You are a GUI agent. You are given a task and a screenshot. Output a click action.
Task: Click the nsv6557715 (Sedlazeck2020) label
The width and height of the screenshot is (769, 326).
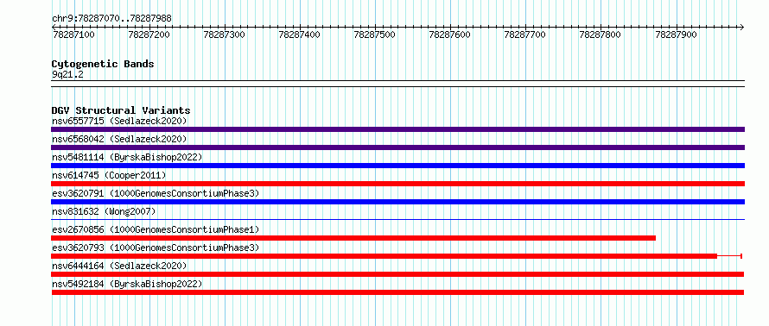click(x=119, y=121)
